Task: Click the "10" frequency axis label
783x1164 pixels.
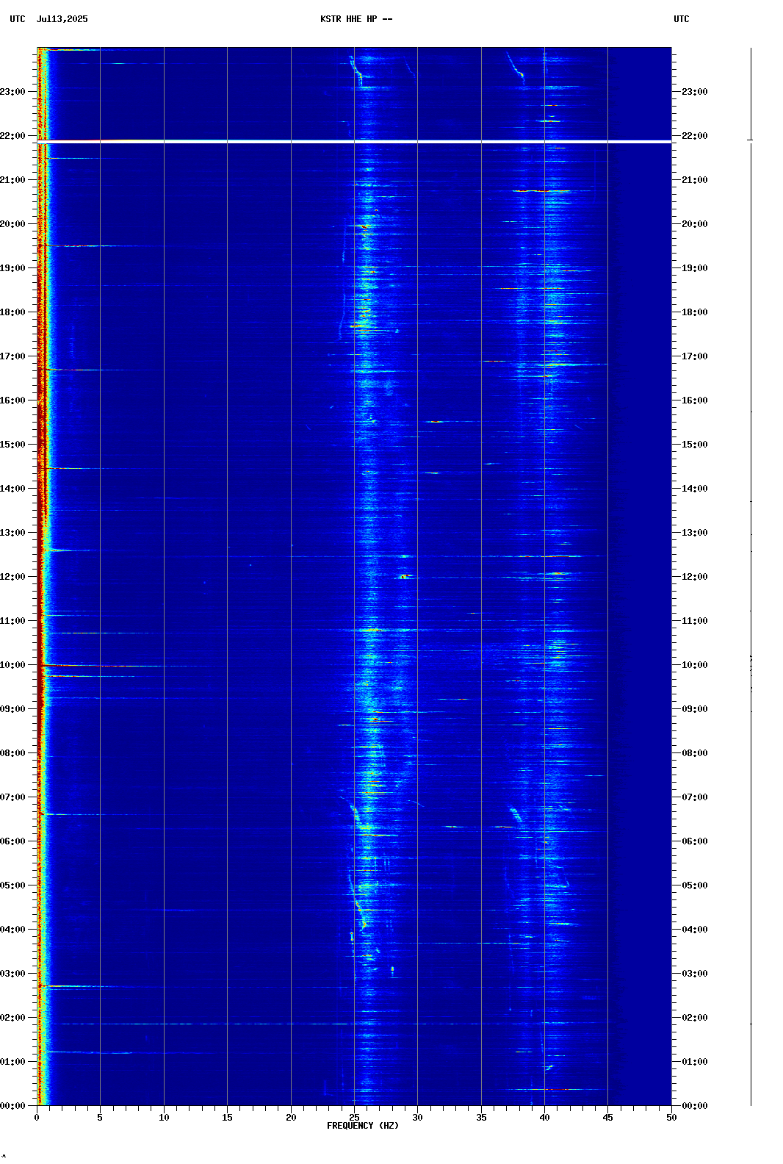Action: 164,1118
